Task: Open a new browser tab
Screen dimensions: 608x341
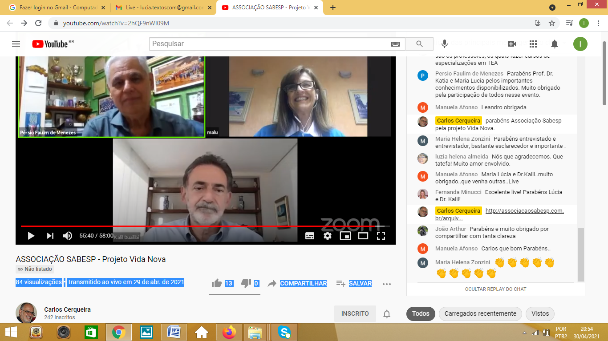Action: pyautogui.click(x=333, y=8)
